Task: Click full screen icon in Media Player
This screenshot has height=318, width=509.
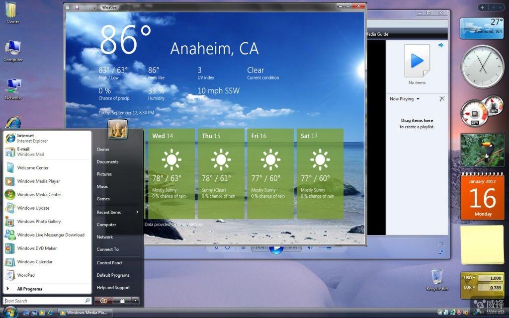Action: pos(441,244)
